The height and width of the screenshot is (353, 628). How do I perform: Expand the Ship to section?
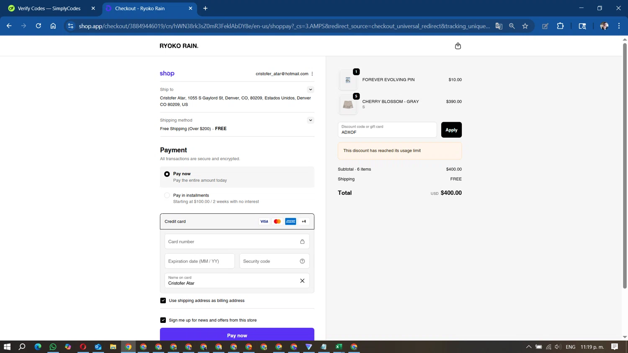(x=310, y=90)
